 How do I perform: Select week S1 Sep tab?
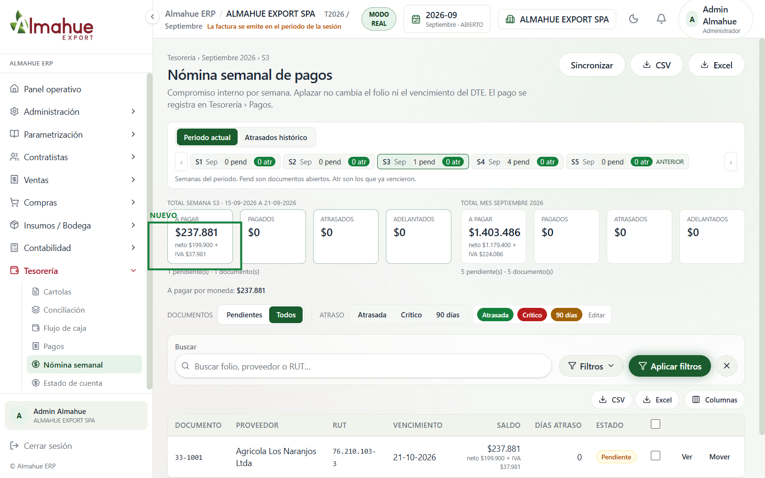(x=235, y=162)
